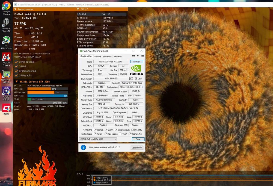Toggle the GPU-Z overlay checkmark
Image resolution: width=273 pixels, height=186 pixels.
tap(16, 66)
